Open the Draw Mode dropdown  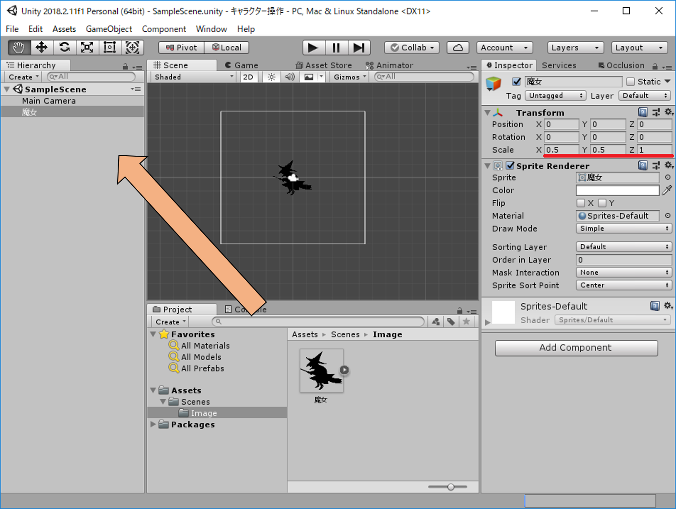coord(624,228)
